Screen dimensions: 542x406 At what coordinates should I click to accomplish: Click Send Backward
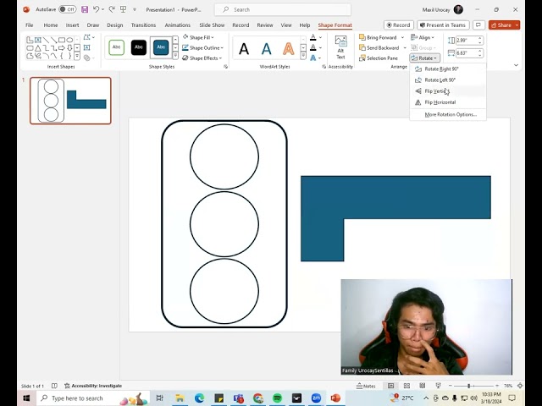[379, 47]
